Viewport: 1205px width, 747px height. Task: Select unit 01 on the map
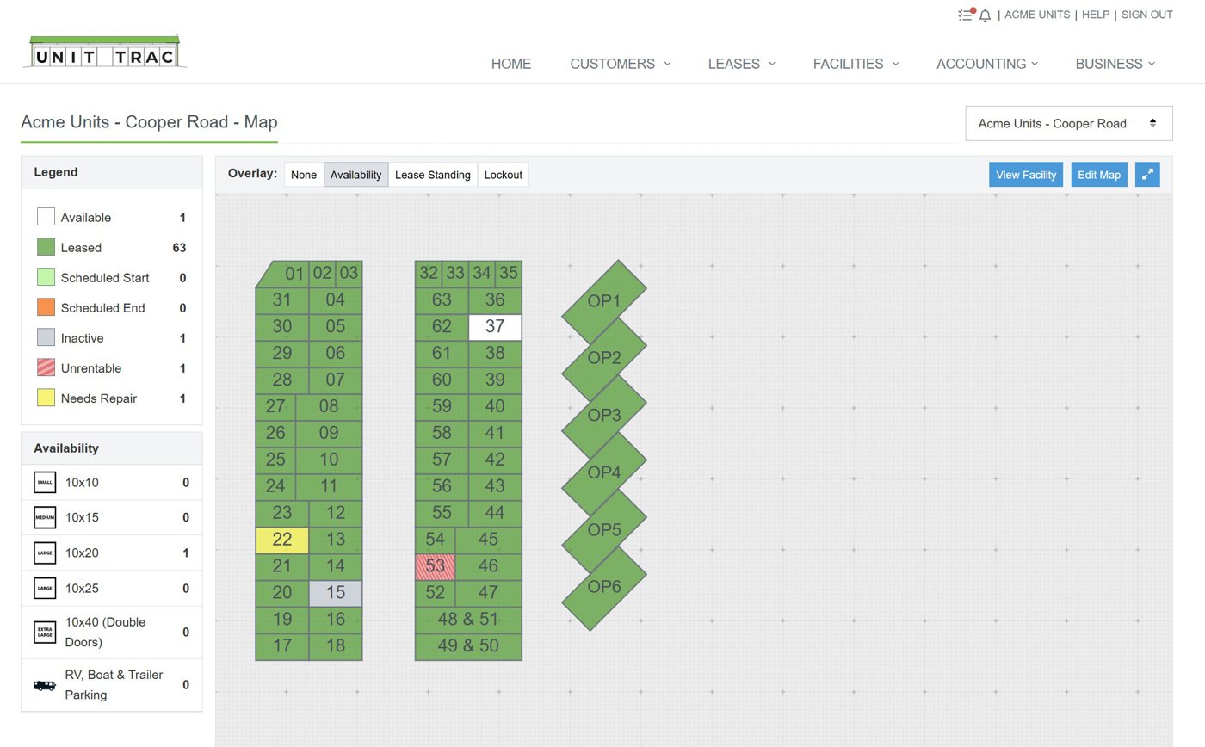[x=287, y=274]
